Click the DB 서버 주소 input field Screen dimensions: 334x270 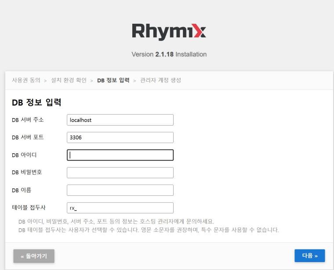(x=120, y=120)
